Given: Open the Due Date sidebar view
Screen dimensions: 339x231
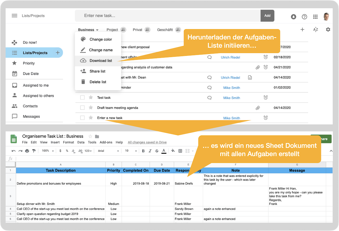Looking at the screenshot, I should click(31, 74).
